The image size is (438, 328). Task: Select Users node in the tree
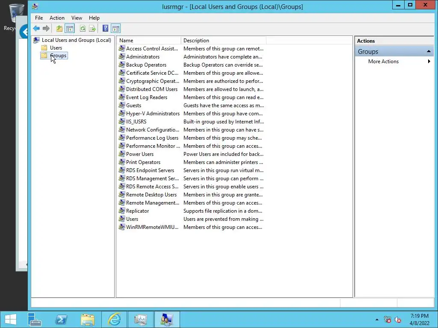56,48
